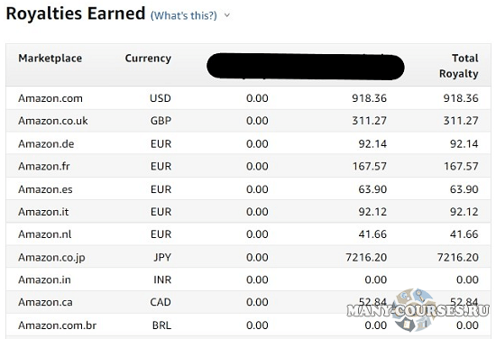This screenshot has width=496, height=339.
Task: Click the Currency column header
Action: [148, 59]
